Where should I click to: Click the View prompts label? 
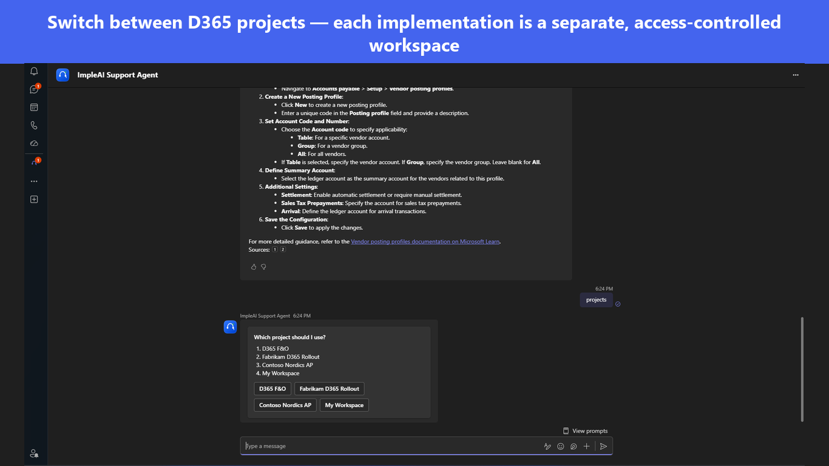click(590, 431)
